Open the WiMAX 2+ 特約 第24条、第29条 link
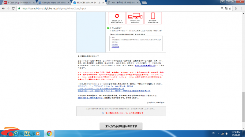This screenshot has width=245, height=137. tap(105, 86)
